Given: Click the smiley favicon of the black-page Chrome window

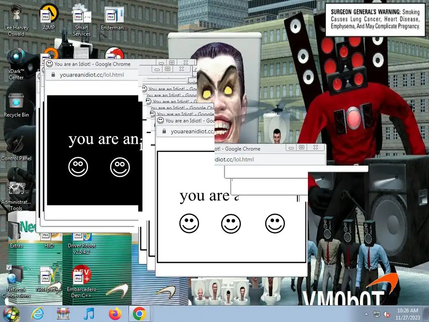Looking at the screenshot, I should point(49,64).
